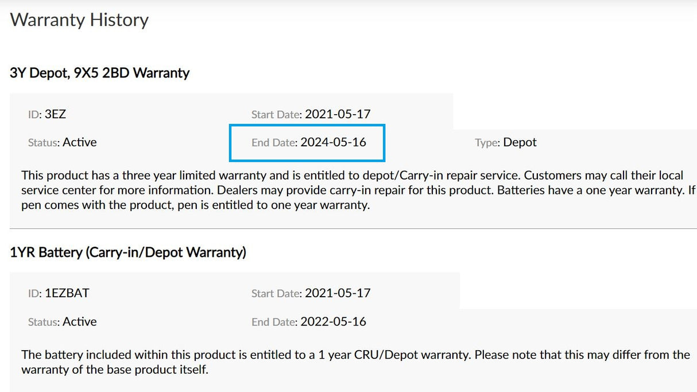The height and width of the screenshot is (392, 697).
Task: Select the 1YR Battery (Carry-in/Depot Warranty) title
Action: [128, 252]
